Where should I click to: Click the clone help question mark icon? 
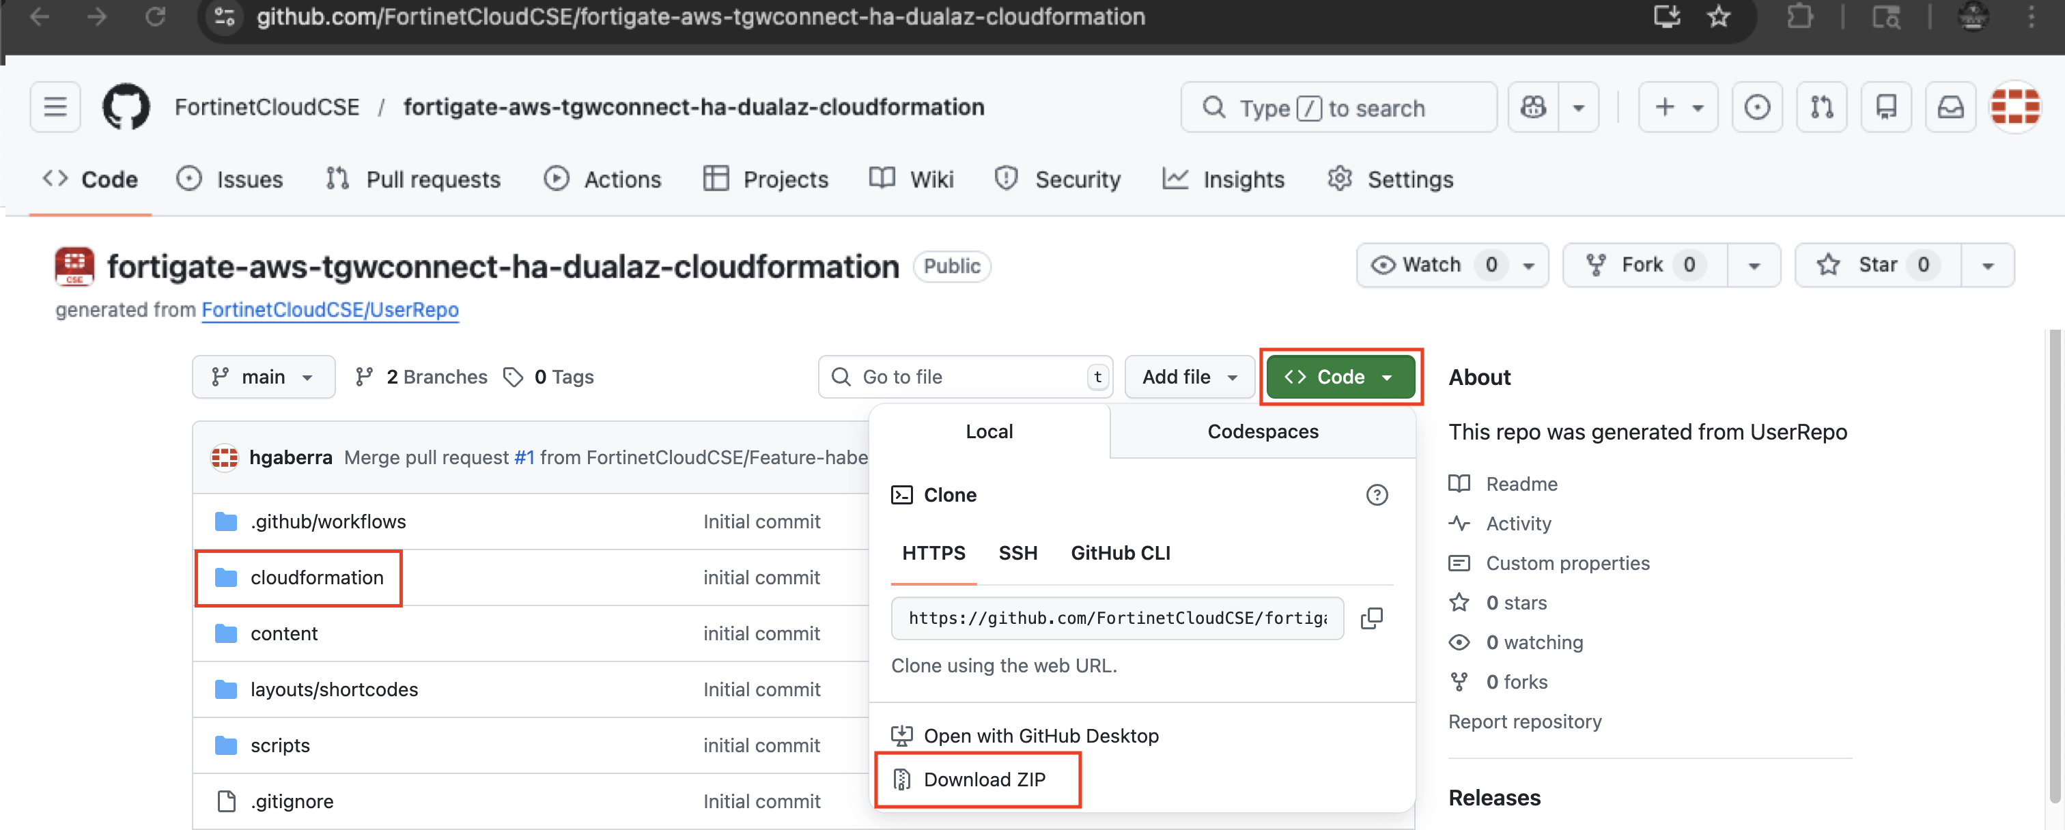coord(1377,495)
